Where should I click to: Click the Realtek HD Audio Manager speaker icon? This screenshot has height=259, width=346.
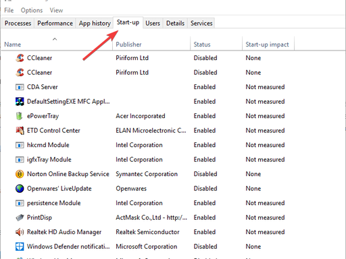[20, 232]
